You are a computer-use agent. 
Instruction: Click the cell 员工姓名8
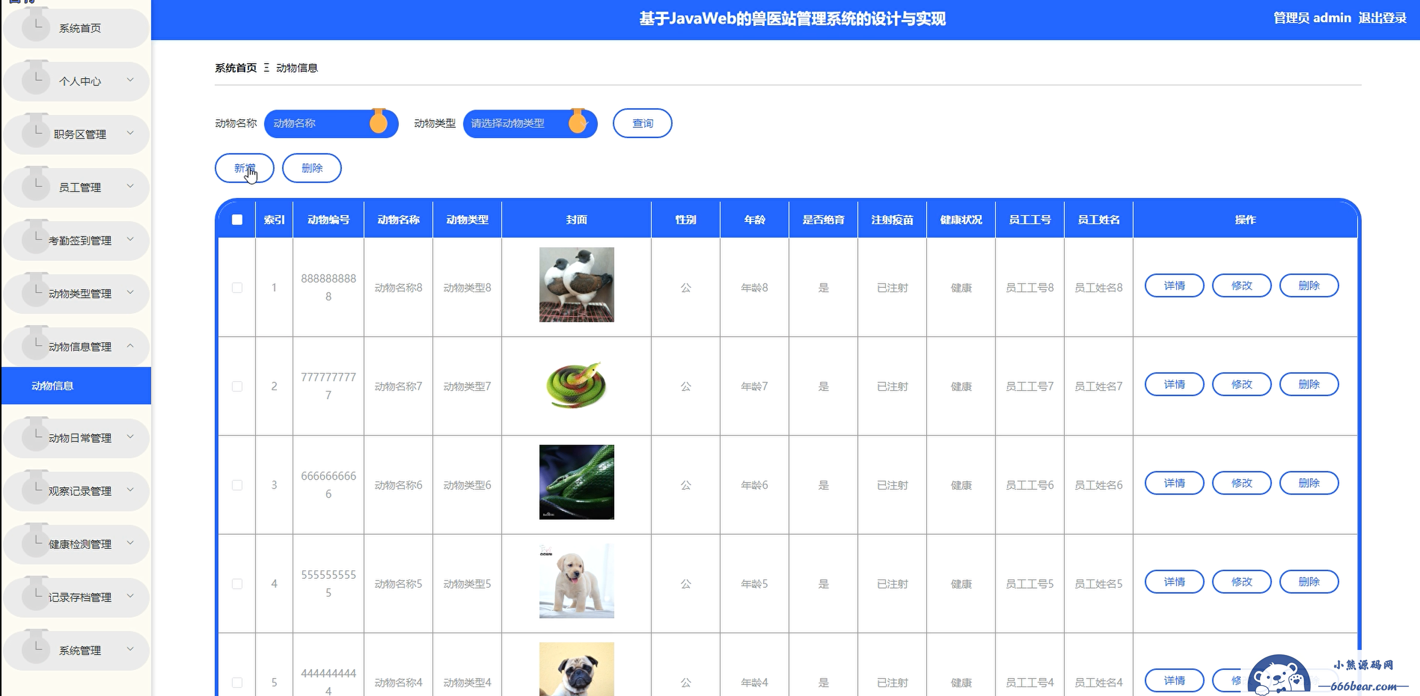pyautogui.click(x=1098, y=287)
